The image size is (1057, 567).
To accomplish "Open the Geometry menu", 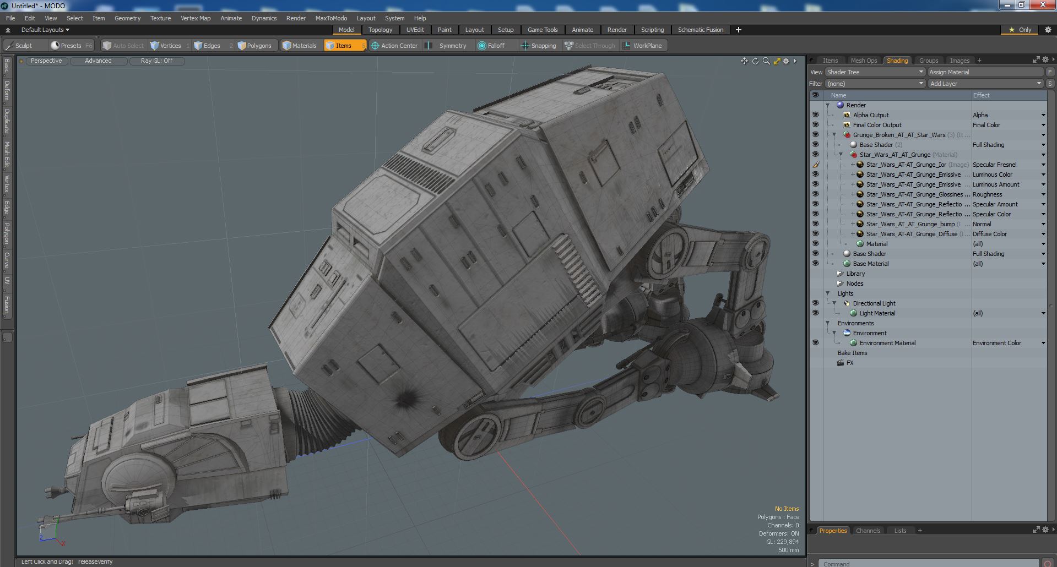I will [x=127, y=18].
